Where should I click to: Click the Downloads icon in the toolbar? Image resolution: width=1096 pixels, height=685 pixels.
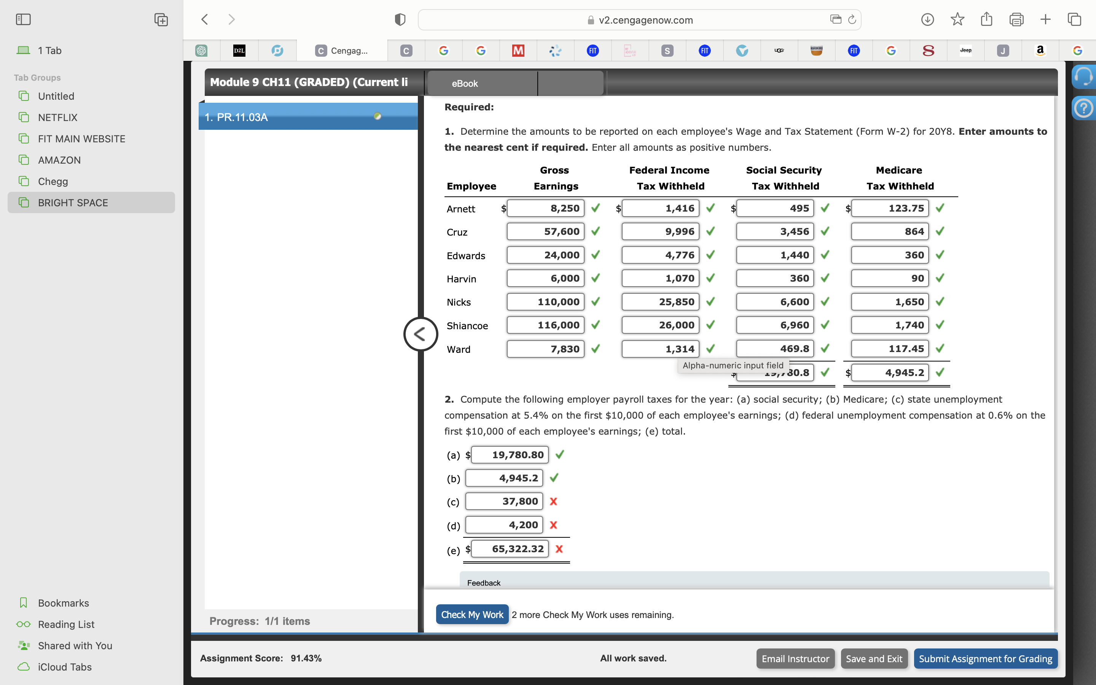(927, 19)
